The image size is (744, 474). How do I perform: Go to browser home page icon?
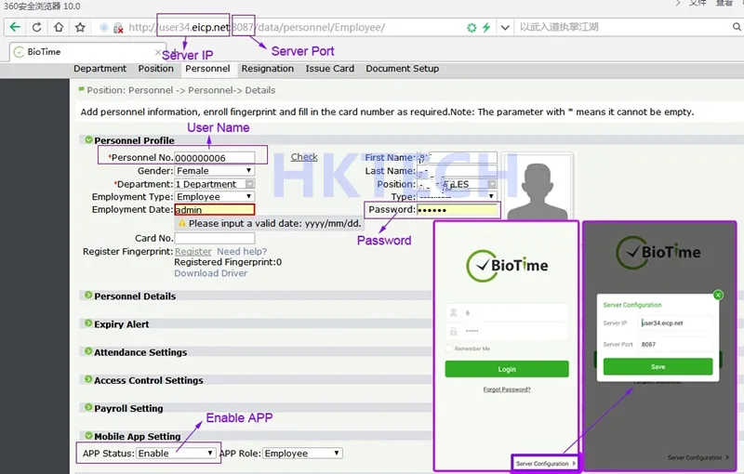59,27
